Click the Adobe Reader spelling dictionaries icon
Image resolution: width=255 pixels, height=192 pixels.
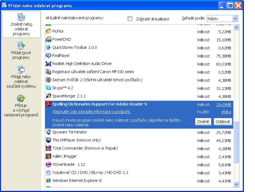[48, 104]
